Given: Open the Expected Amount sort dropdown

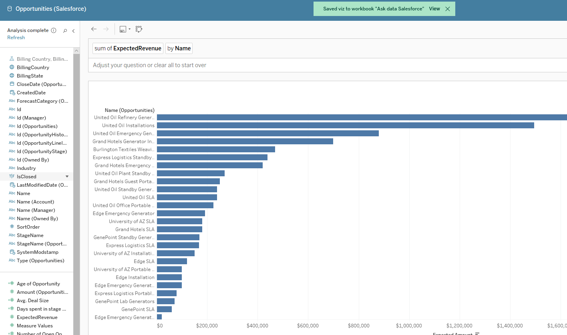Looking at the screenshot, I should (x=477, y=333).
